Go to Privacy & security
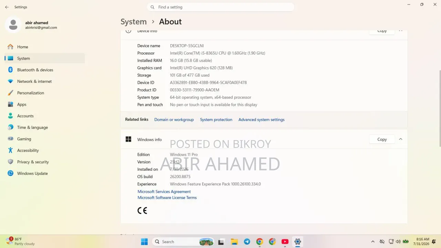This screenshot has width=441, height=248. tap(45, 162)
